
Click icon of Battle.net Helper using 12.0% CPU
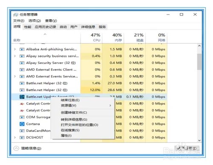[22, 90]
